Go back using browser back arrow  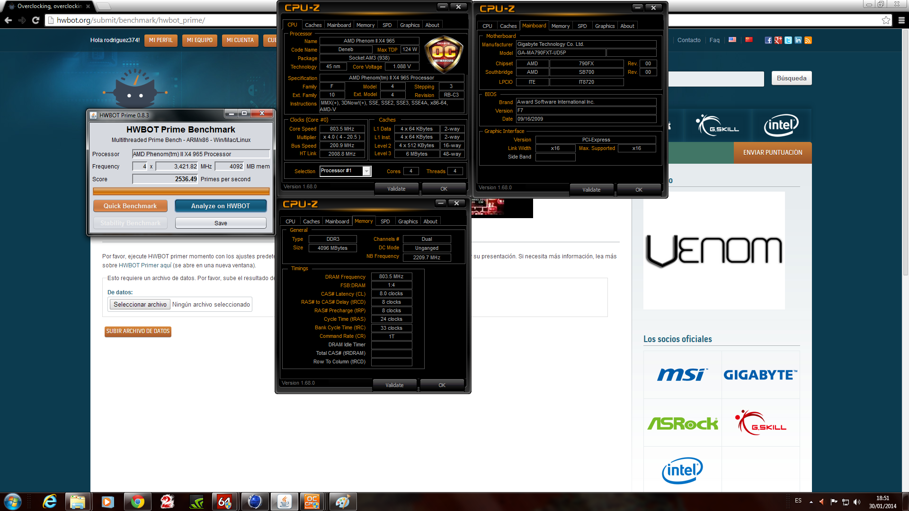click(x=8, y=20)
